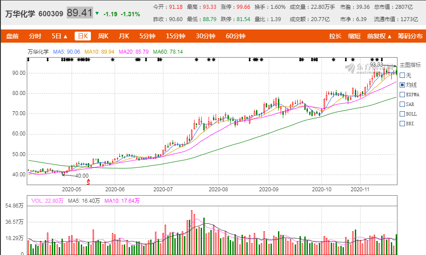Click the green down-triangle next to 89.41
The image size is (426, 255).
[x=97, y=13]
